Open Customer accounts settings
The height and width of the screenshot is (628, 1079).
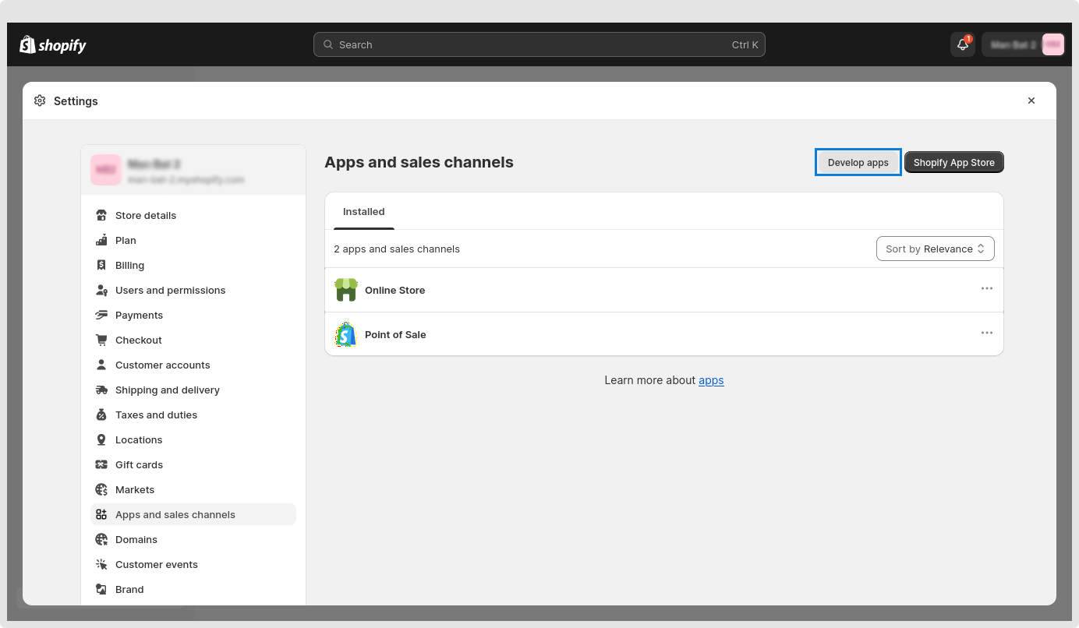click(193, 365)
